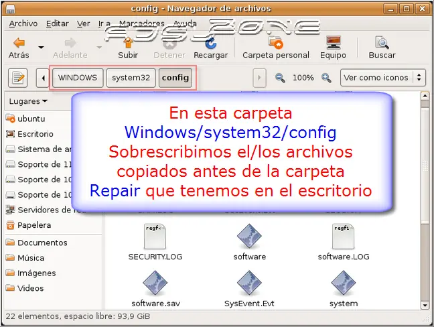This screenshot has height=327, width=434.
Task: Go to the system32 path button
Action: [x=131, y=78]
